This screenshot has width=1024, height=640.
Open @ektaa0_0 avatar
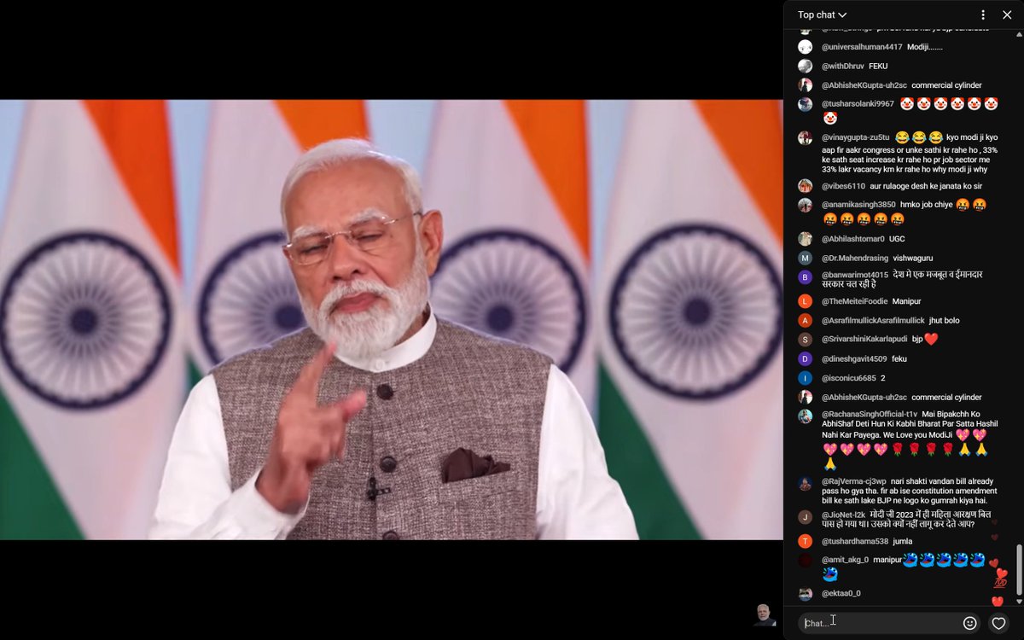[x=805, y=594]
